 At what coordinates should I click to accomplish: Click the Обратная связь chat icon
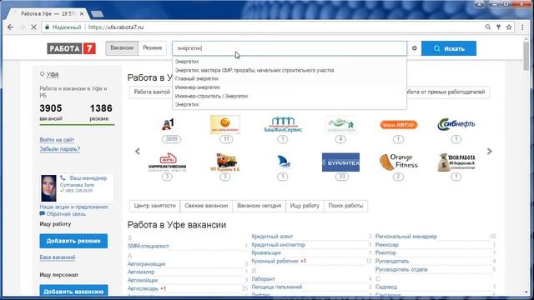(x=43, y=214)
